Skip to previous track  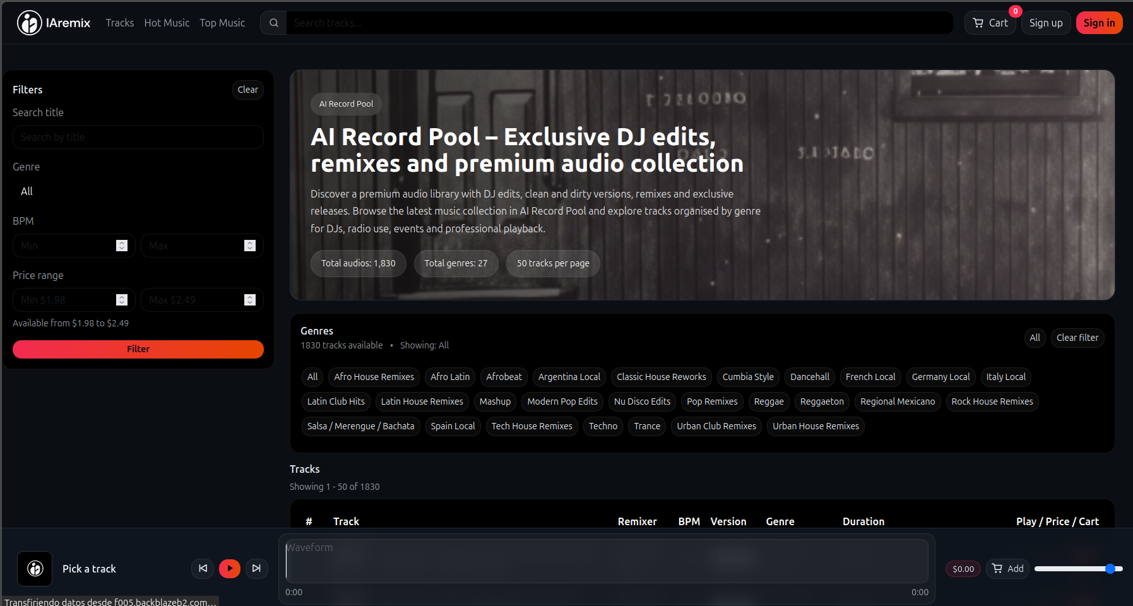pyautogui.click(x=203, y=569)
